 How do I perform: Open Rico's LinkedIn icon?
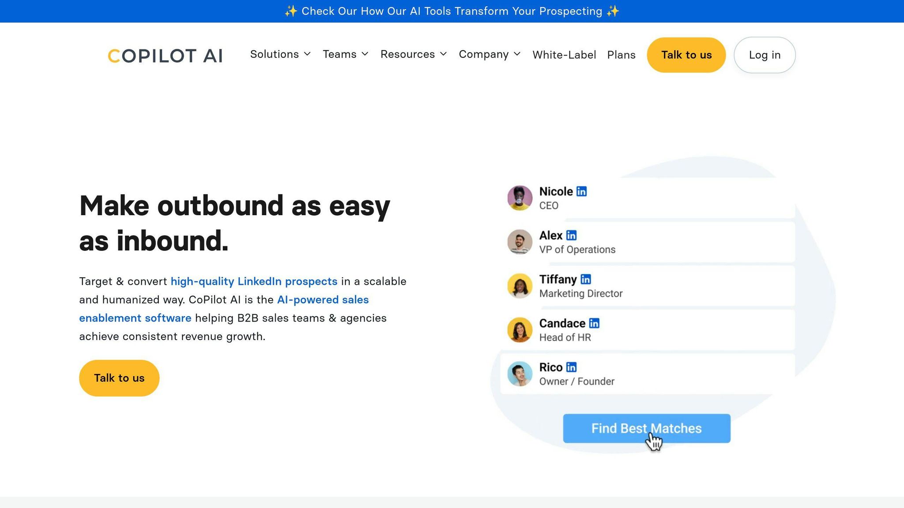571,367
